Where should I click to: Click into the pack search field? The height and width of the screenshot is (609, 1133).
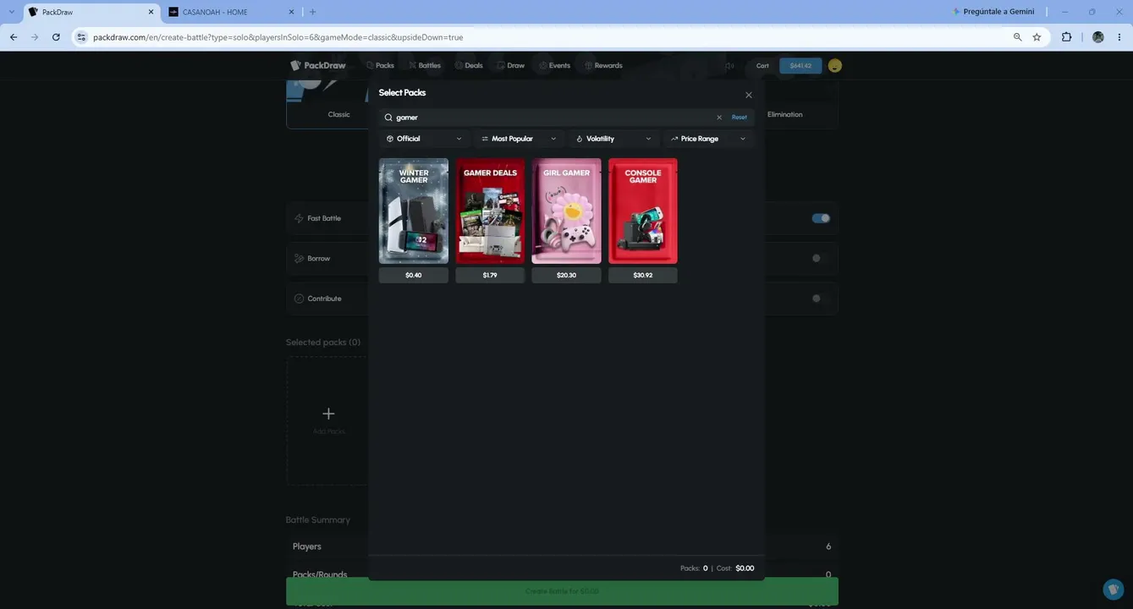point(566,118)
